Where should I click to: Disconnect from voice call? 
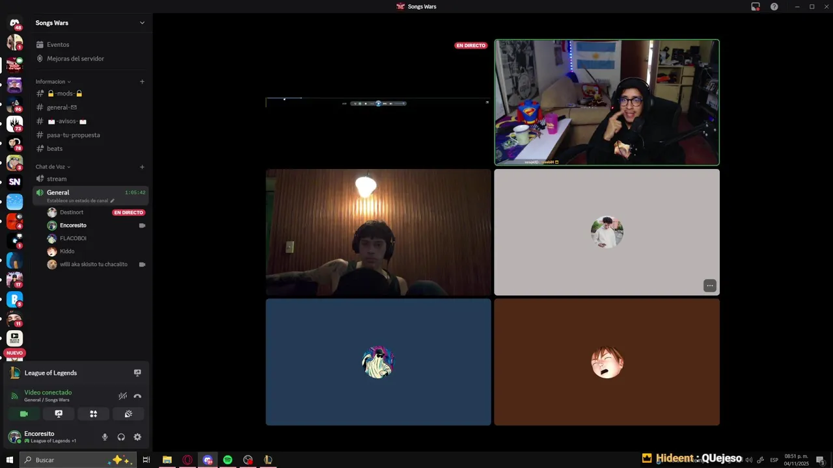pyautogui.click(x=137, y=396)
